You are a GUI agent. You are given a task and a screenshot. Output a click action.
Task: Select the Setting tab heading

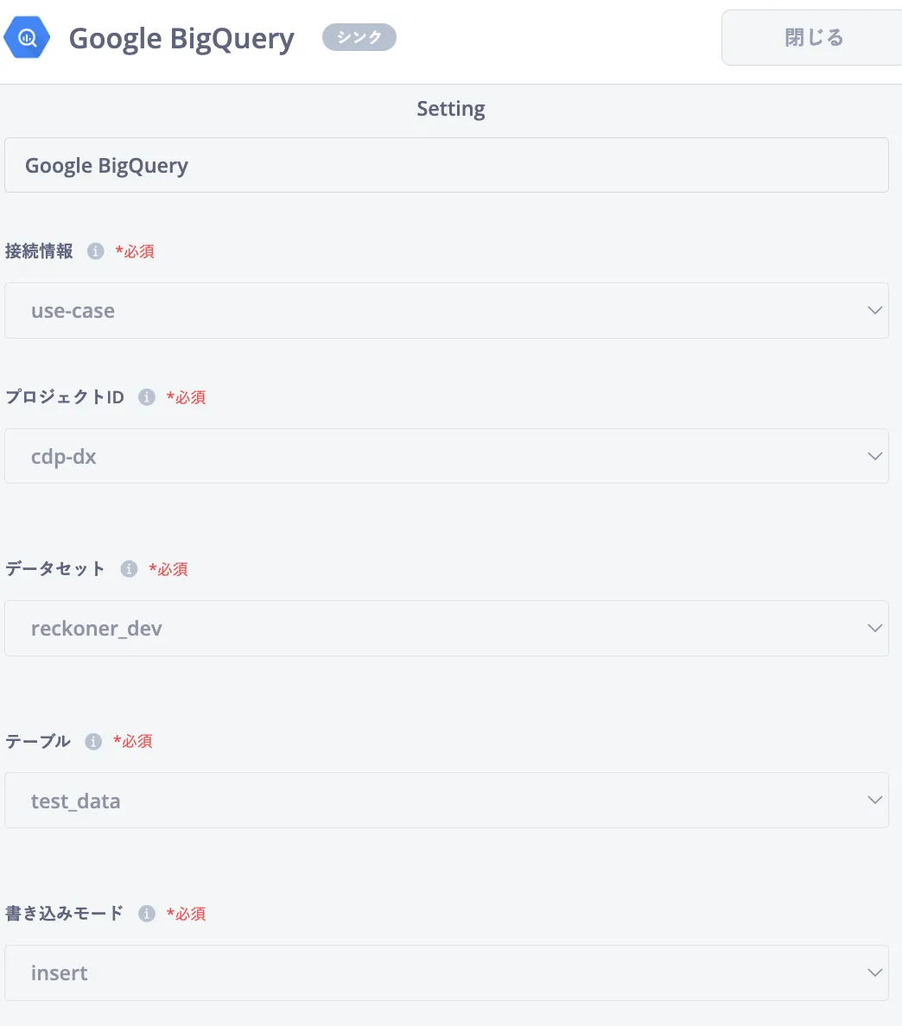point(450,109)
